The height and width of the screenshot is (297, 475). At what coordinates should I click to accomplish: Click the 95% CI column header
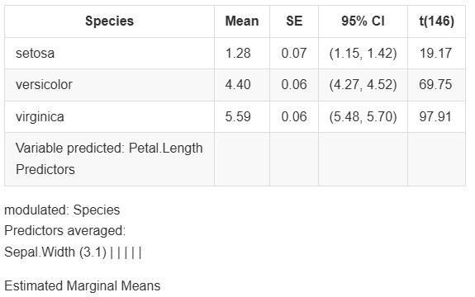[363, 21]
